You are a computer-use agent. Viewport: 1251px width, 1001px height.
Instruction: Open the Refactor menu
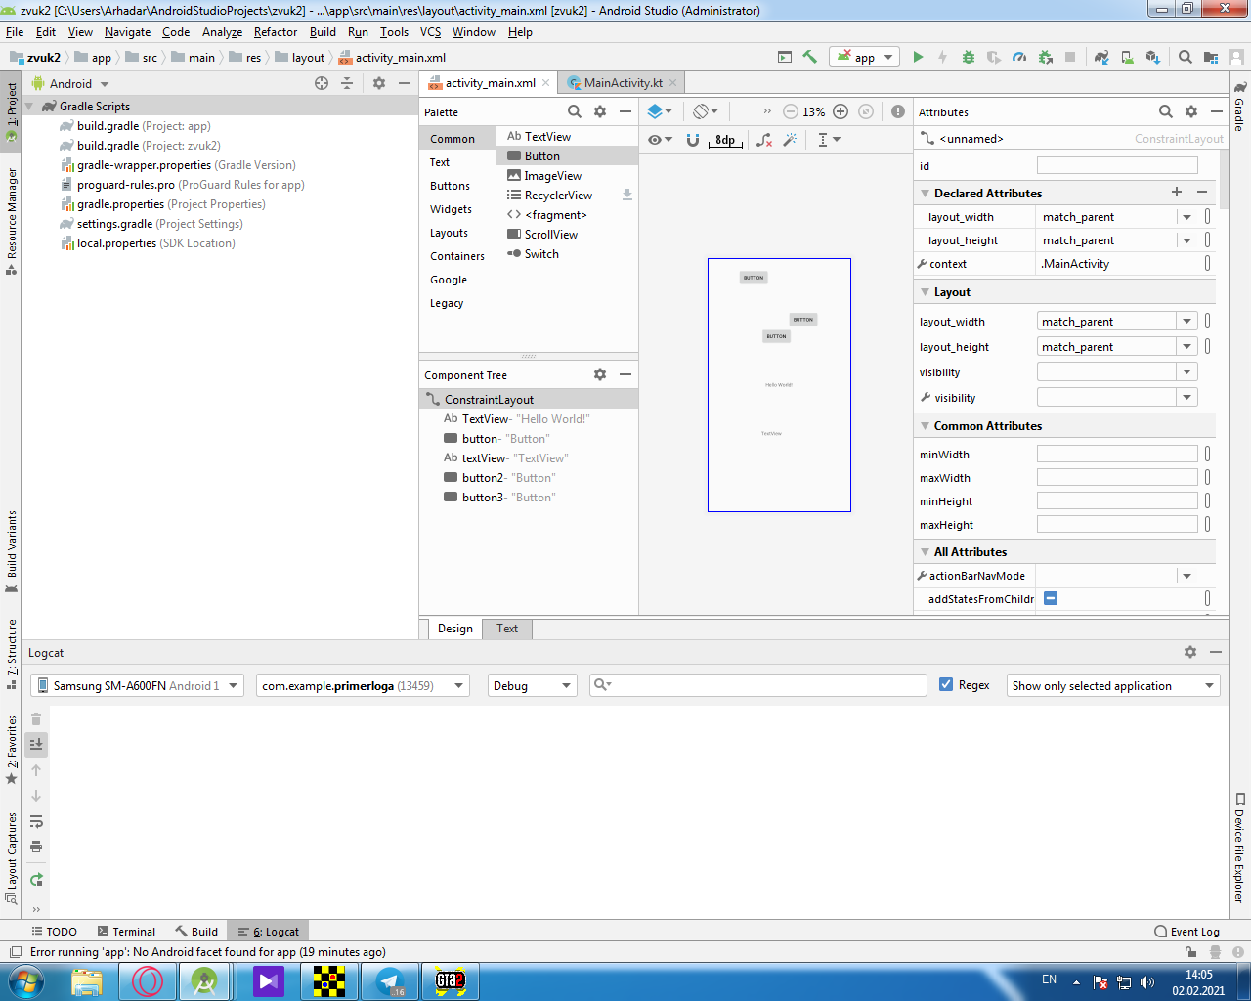point(276,31)
